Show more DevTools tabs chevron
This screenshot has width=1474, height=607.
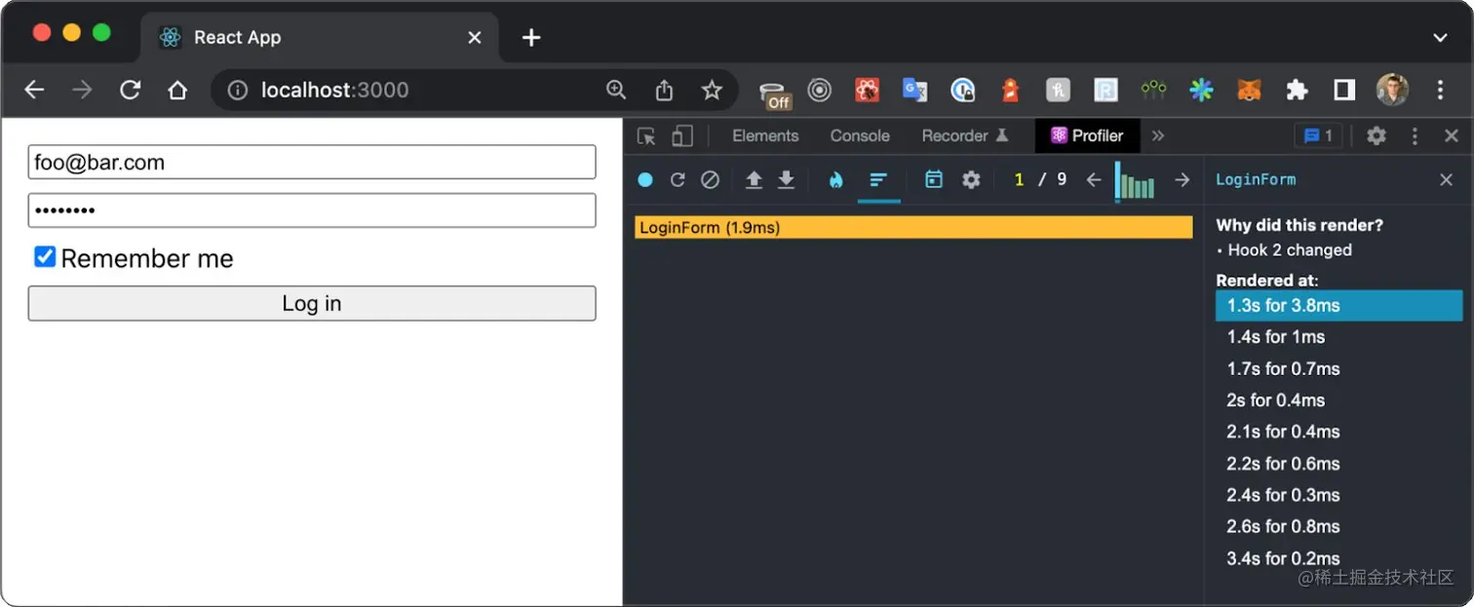[x=1158, y=136]
